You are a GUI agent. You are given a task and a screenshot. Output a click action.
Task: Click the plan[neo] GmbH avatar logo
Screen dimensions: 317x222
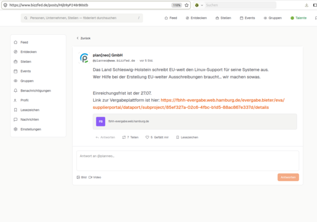(84, 58)
